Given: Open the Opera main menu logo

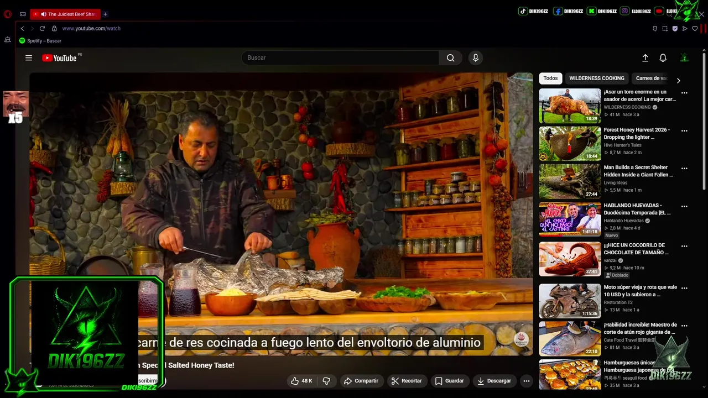Looking at the screenshot, I should tap(8, 14).
